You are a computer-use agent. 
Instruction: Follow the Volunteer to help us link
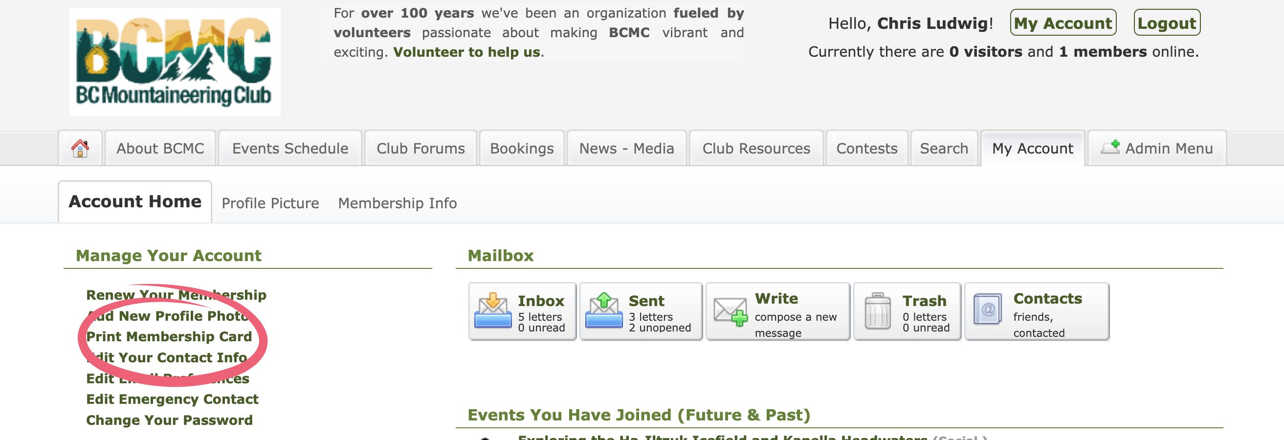(466, 52)
